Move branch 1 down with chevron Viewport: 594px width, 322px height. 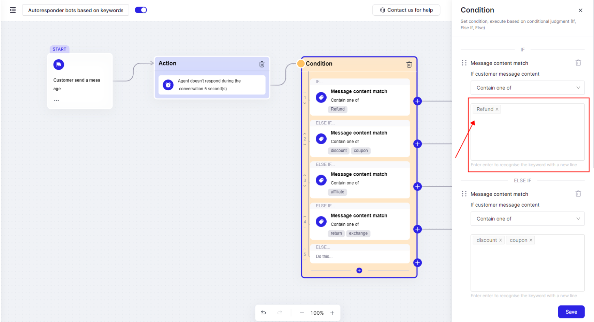point(305,103)
